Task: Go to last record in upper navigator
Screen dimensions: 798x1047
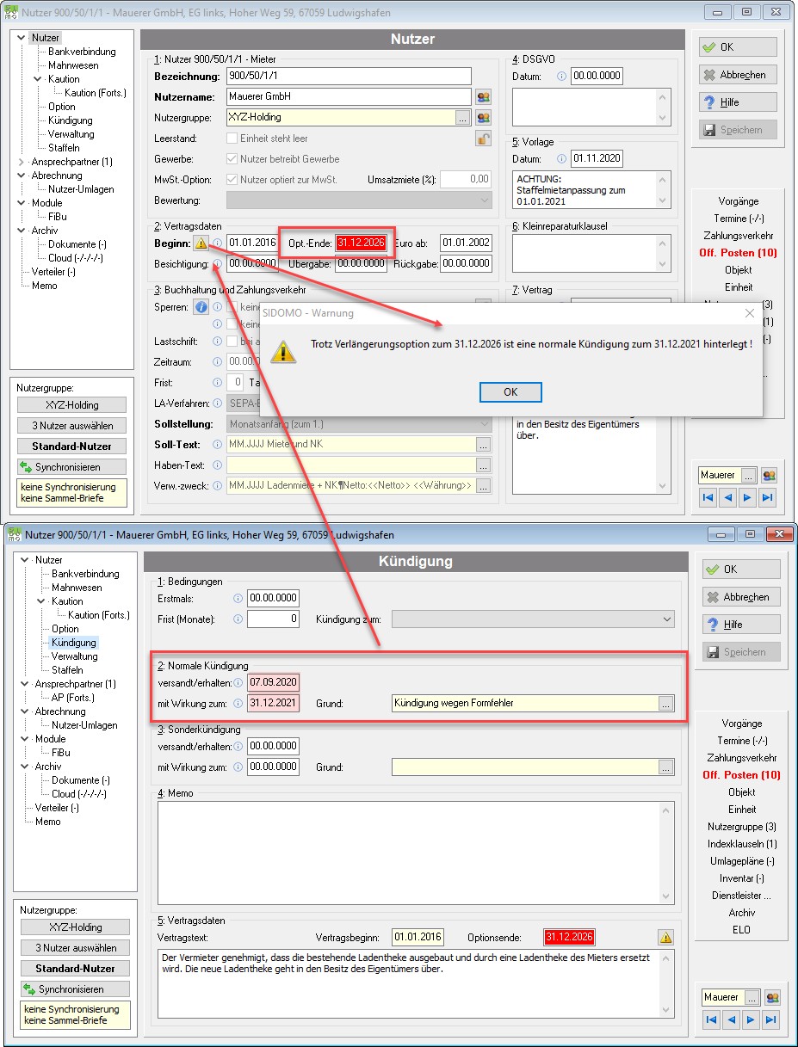Action: pos(769,497)
